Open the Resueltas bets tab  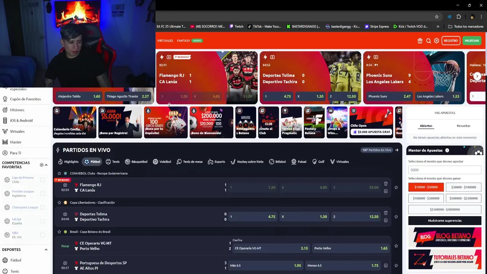[463, 126]
